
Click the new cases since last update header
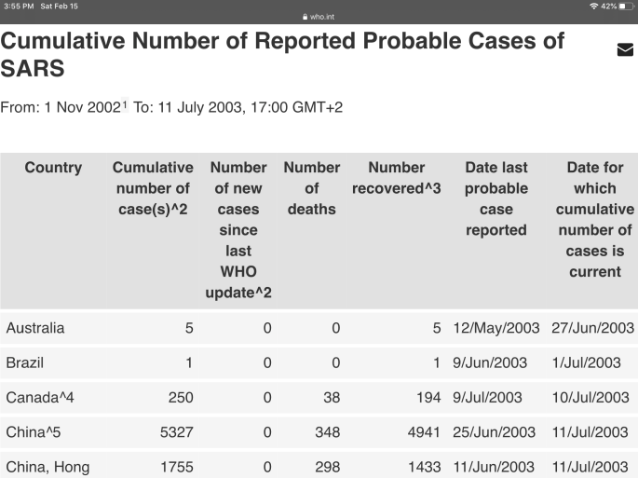238,230
